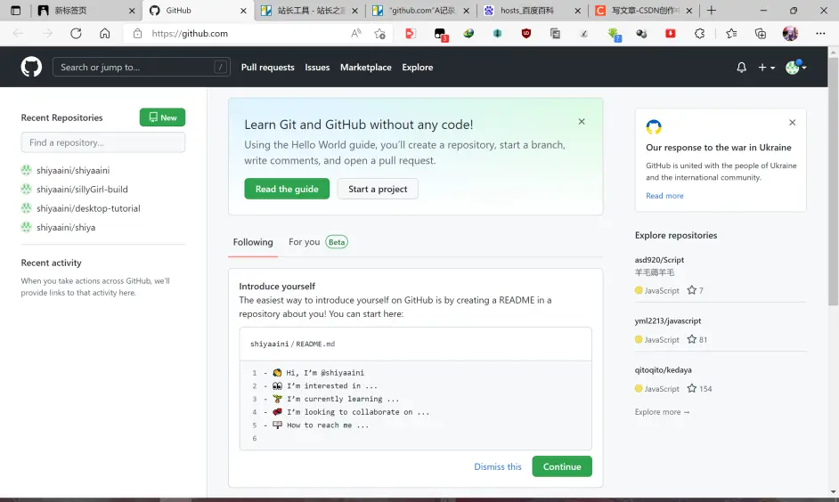This screenshot has height=502, width=839.
Task: Close the GitHub browser tab
Action: (243, 11)
